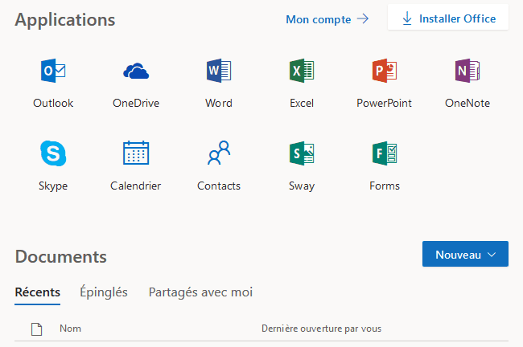The image size is (523, 347).
Task: Launch the Excel app icon
Action: 302,71
